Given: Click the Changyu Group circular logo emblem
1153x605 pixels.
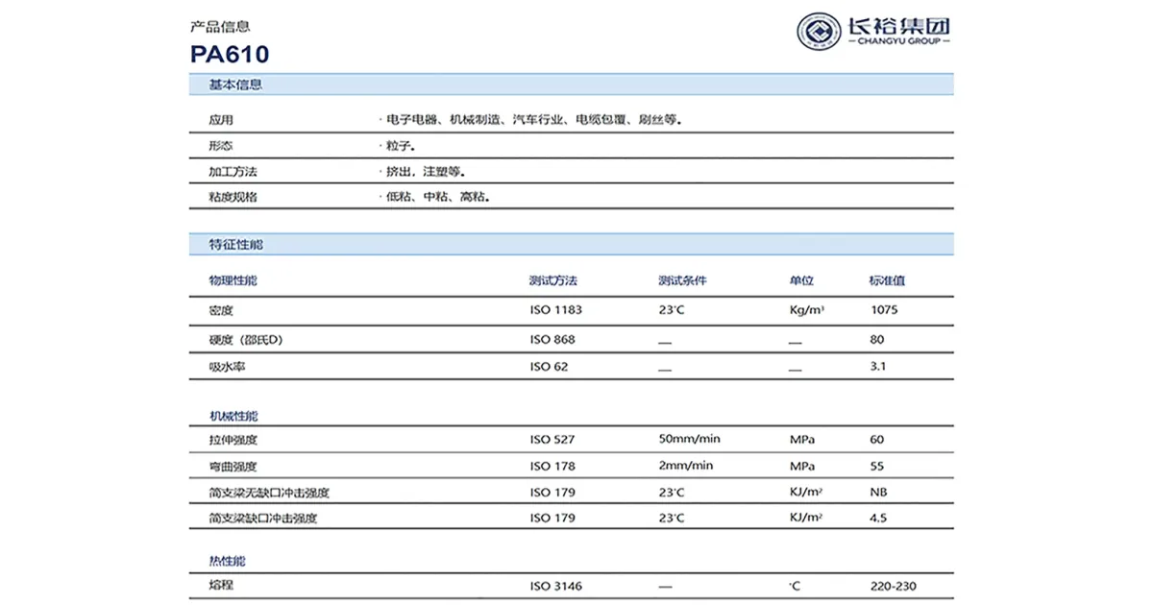Looking at the screenshot, I should [819, 32].
